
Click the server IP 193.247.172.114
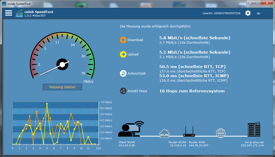[x=252, y=145]
